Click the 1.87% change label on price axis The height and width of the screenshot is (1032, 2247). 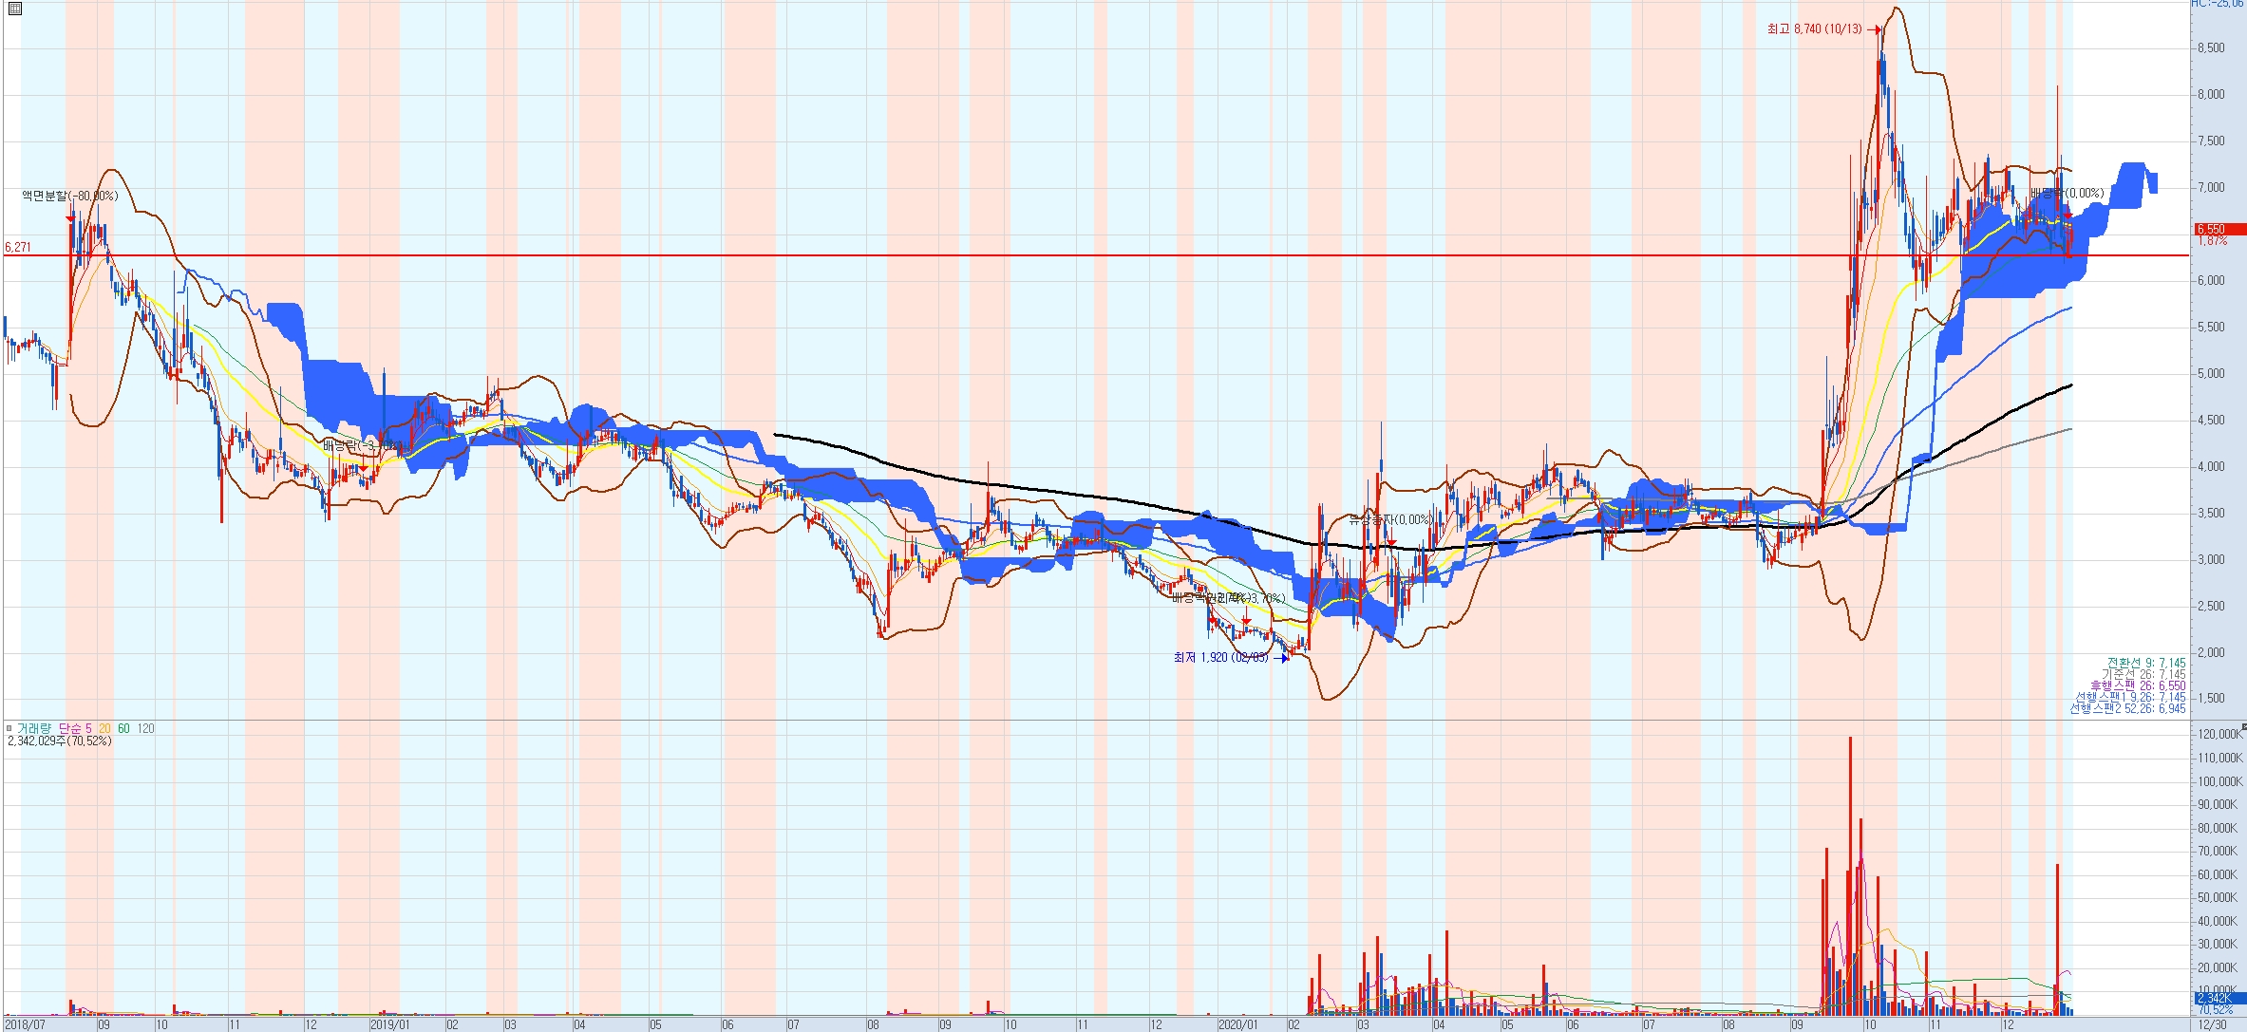coord(2213,241)
